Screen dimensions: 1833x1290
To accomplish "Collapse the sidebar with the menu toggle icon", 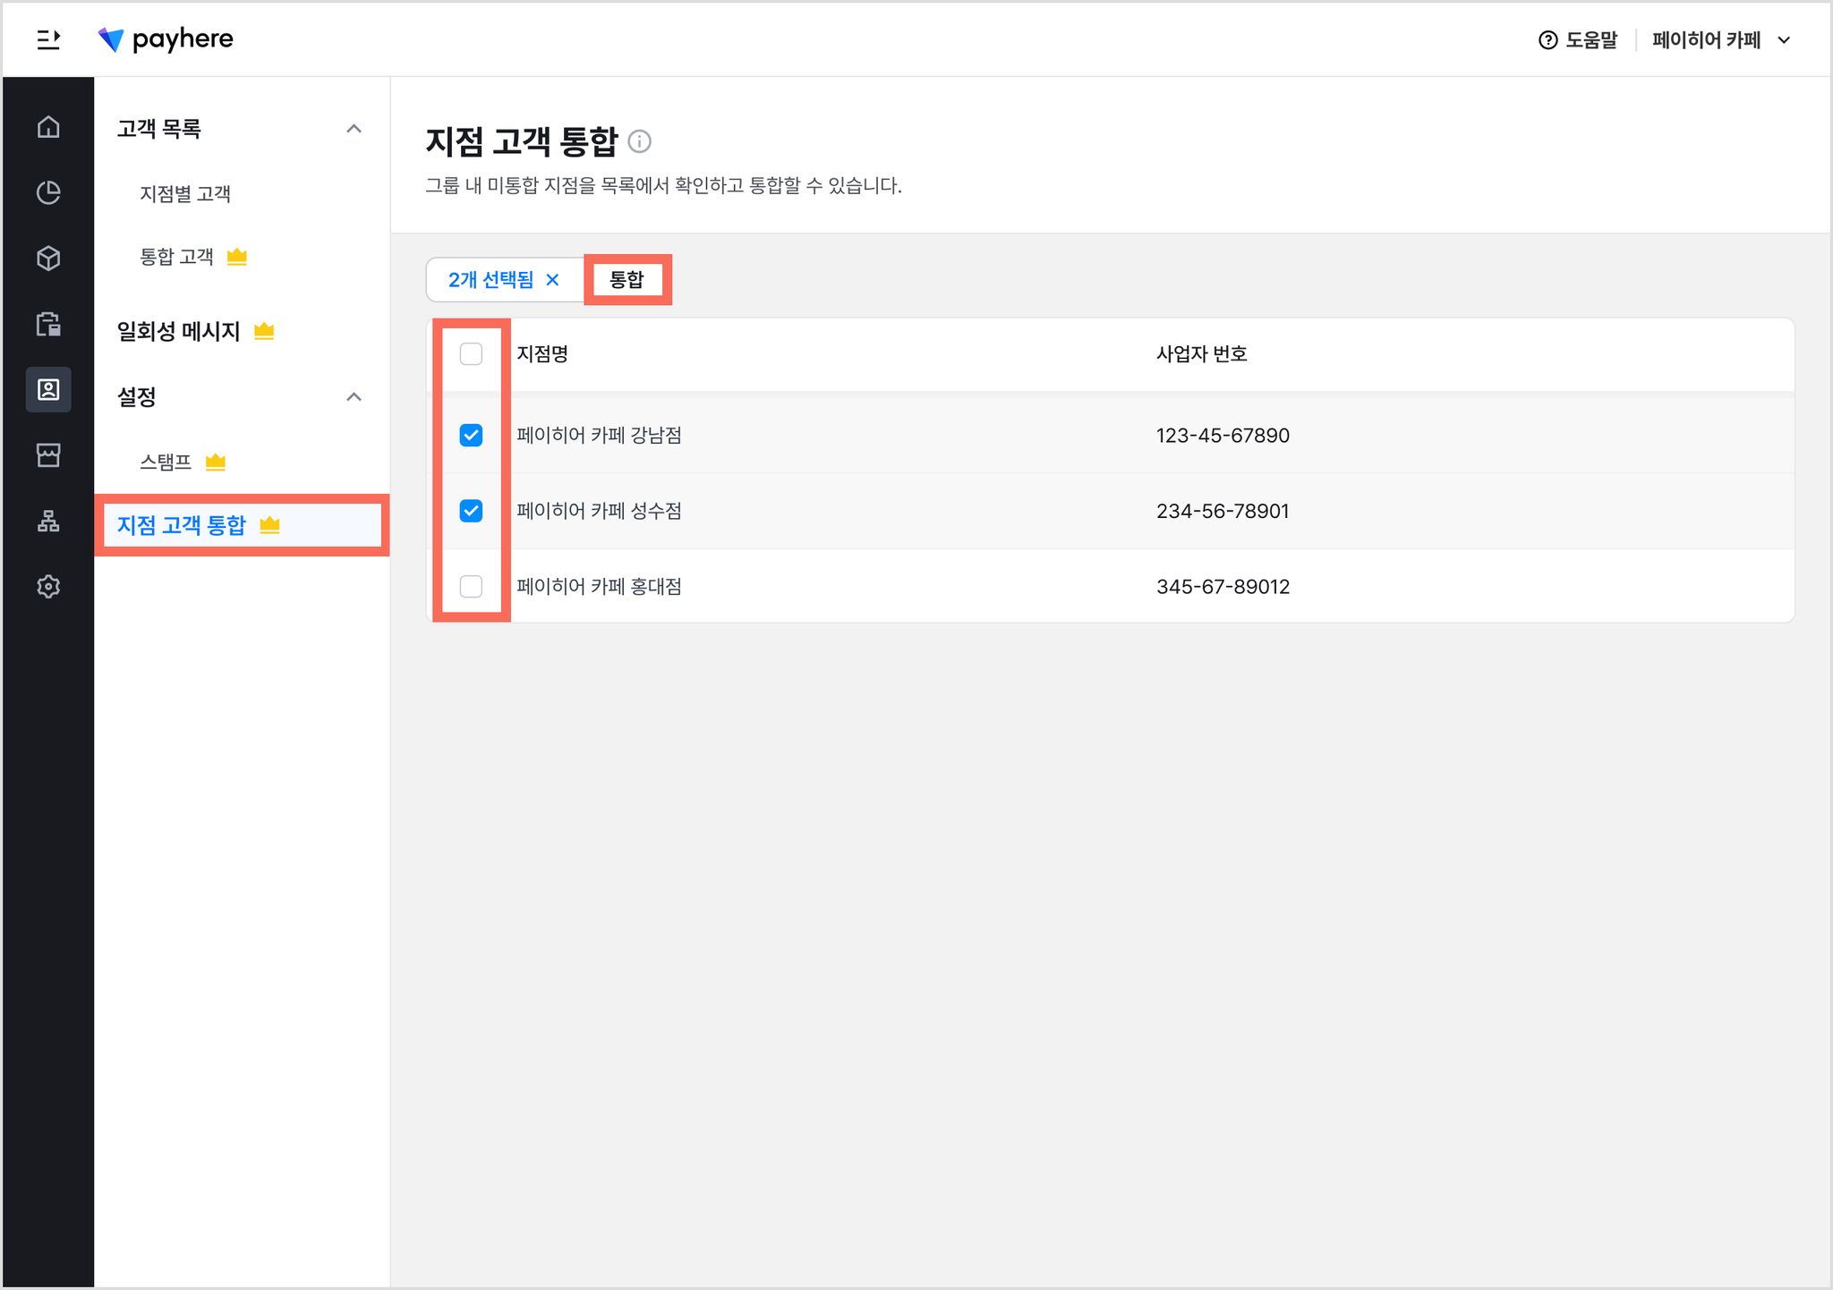I will tap(48, 39).
